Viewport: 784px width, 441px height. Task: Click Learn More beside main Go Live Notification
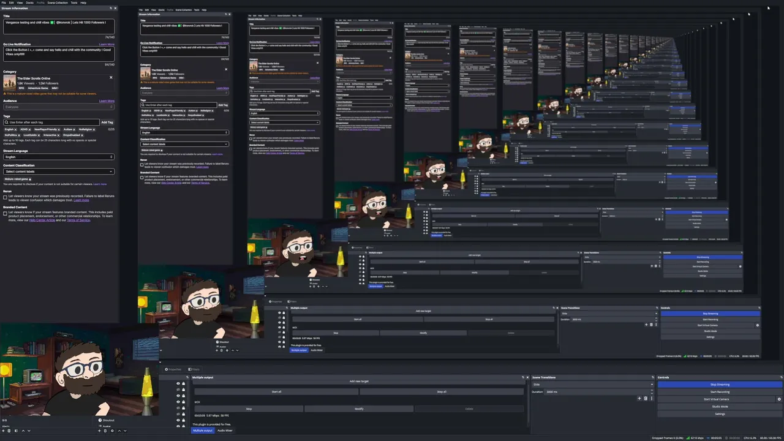107,44
